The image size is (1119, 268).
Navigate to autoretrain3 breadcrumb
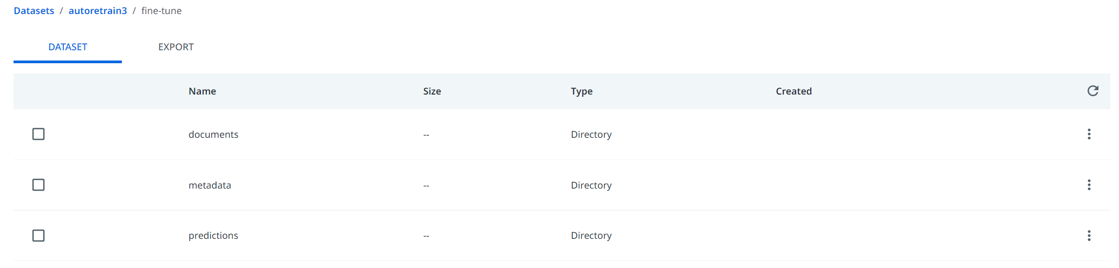[x=97, y=11]
